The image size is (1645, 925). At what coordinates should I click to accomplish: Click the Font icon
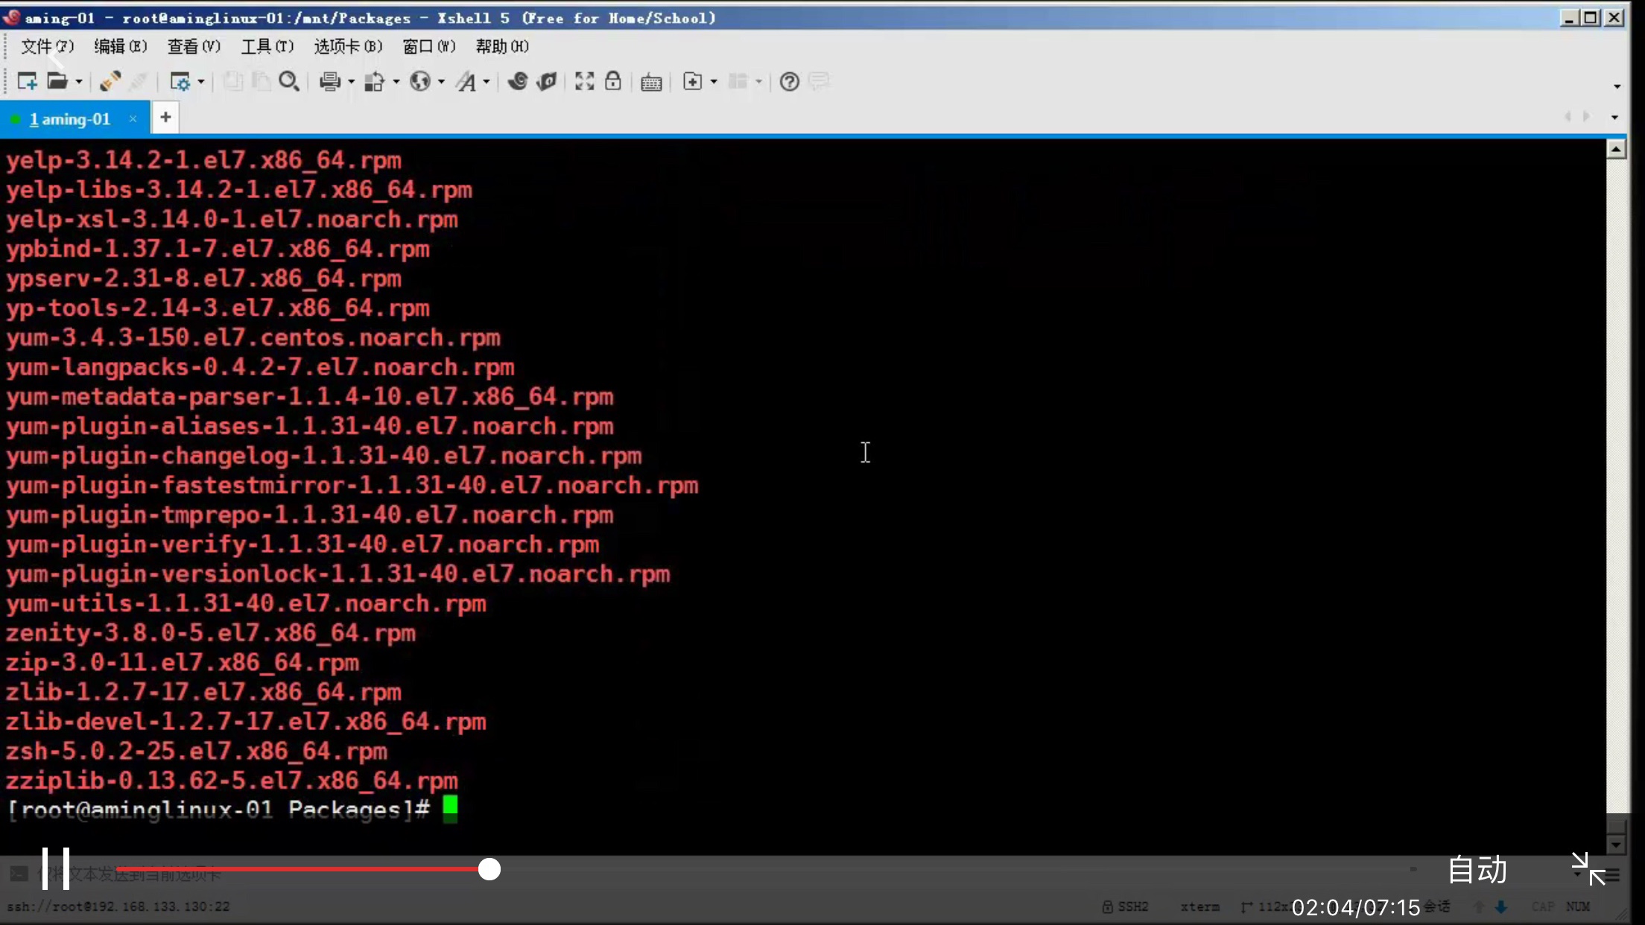coord(466,81)
